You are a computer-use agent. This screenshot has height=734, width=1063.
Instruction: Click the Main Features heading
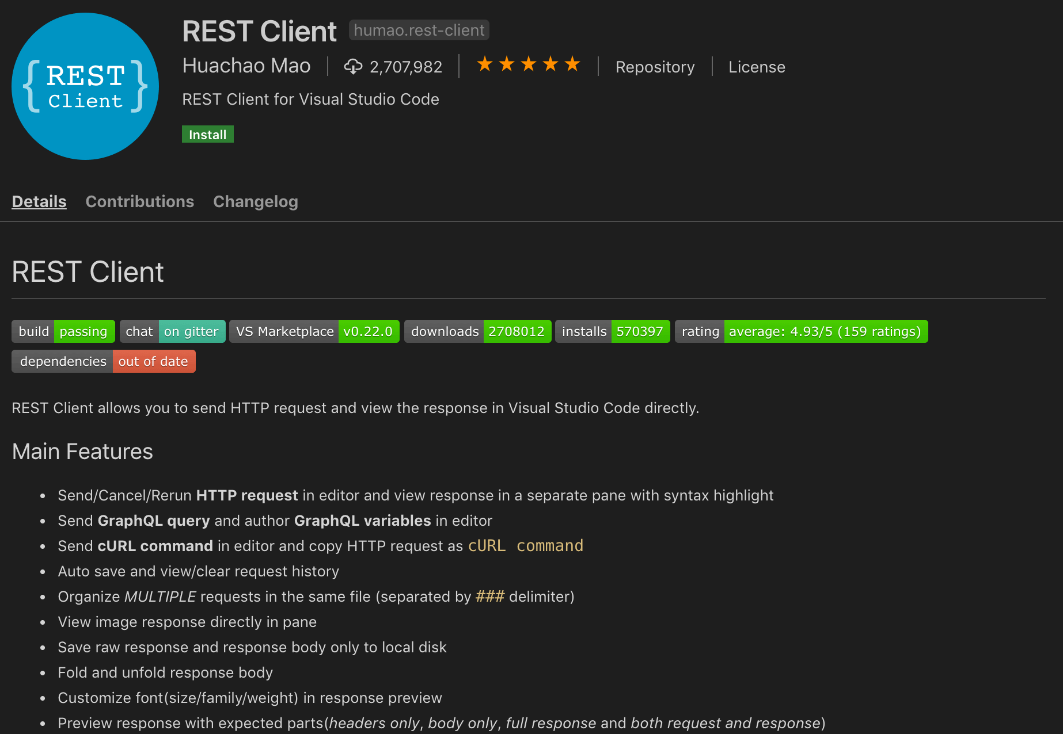pyautogui.click(x=82, y=452)
